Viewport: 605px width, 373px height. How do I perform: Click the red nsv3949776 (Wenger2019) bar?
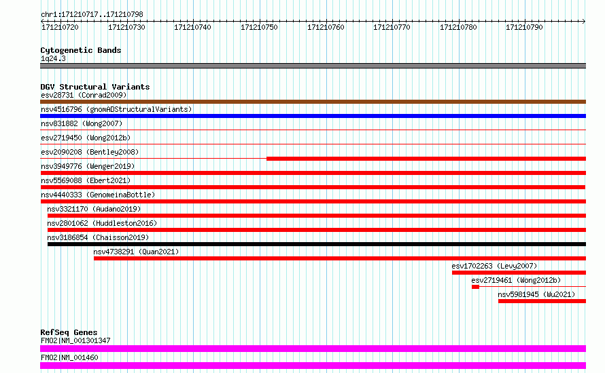(x=313, y=173)
